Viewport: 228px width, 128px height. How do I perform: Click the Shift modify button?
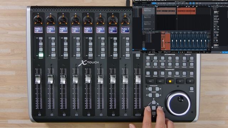pyautogui.click(x=148, y=58)
